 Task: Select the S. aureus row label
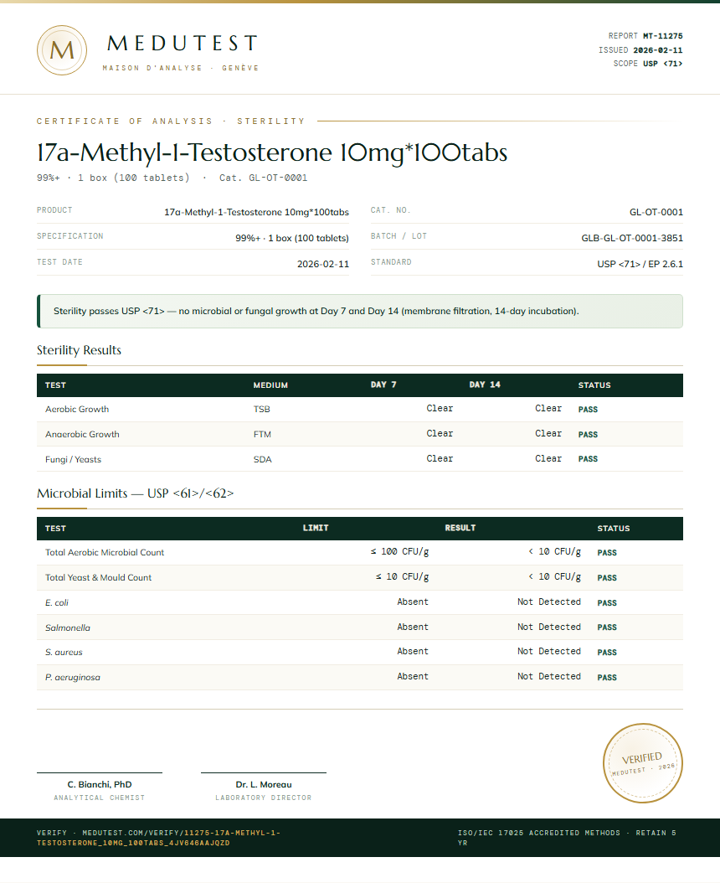(x=64, y=652)
